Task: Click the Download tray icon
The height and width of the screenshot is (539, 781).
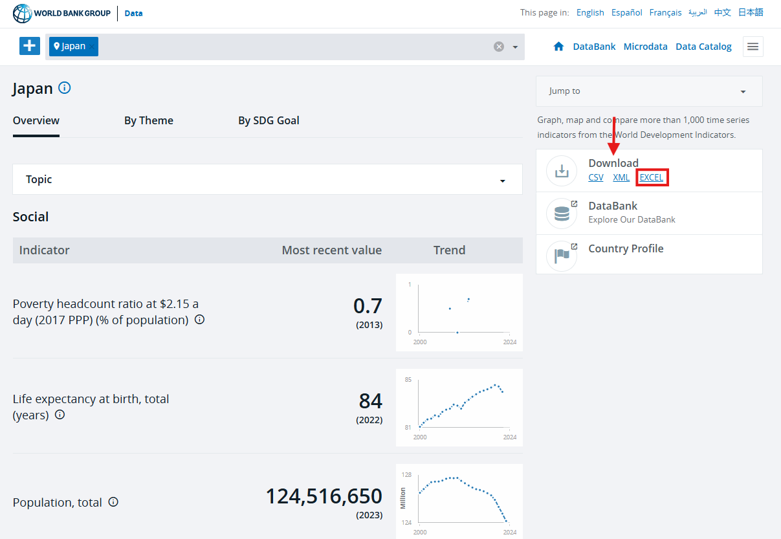Action: 562,171
